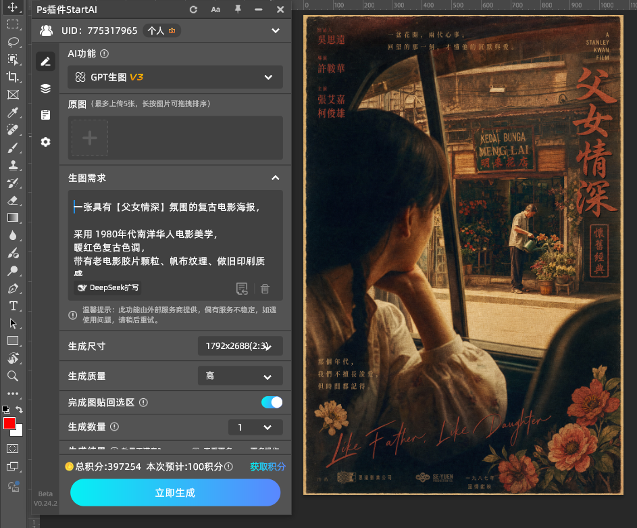Viewport: 637px width, 528px height.
Task: Clear prompt with the trash icon
Action: point(265,289)
